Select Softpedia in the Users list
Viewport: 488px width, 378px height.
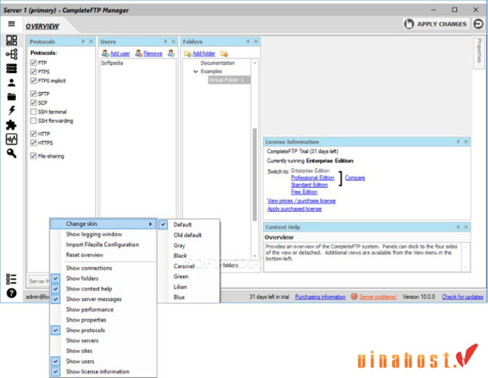112,64
